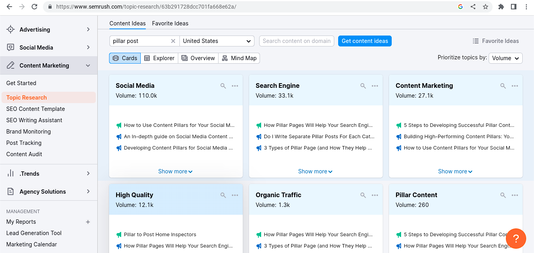
Task: Click the Favorite Ideas list icon top right
Action: click(x=475, y=41)
